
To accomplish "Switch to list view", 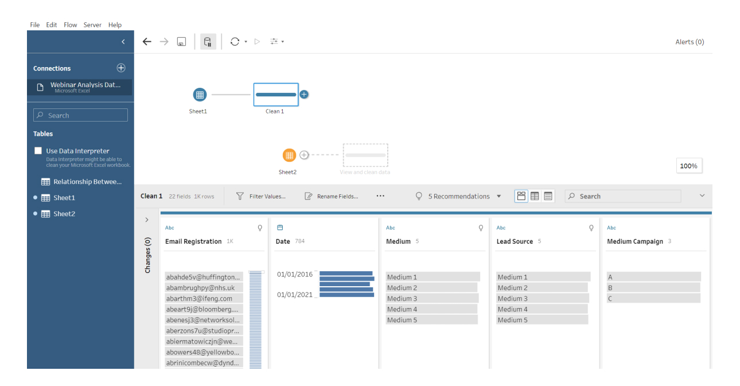I will click(548, 196).
